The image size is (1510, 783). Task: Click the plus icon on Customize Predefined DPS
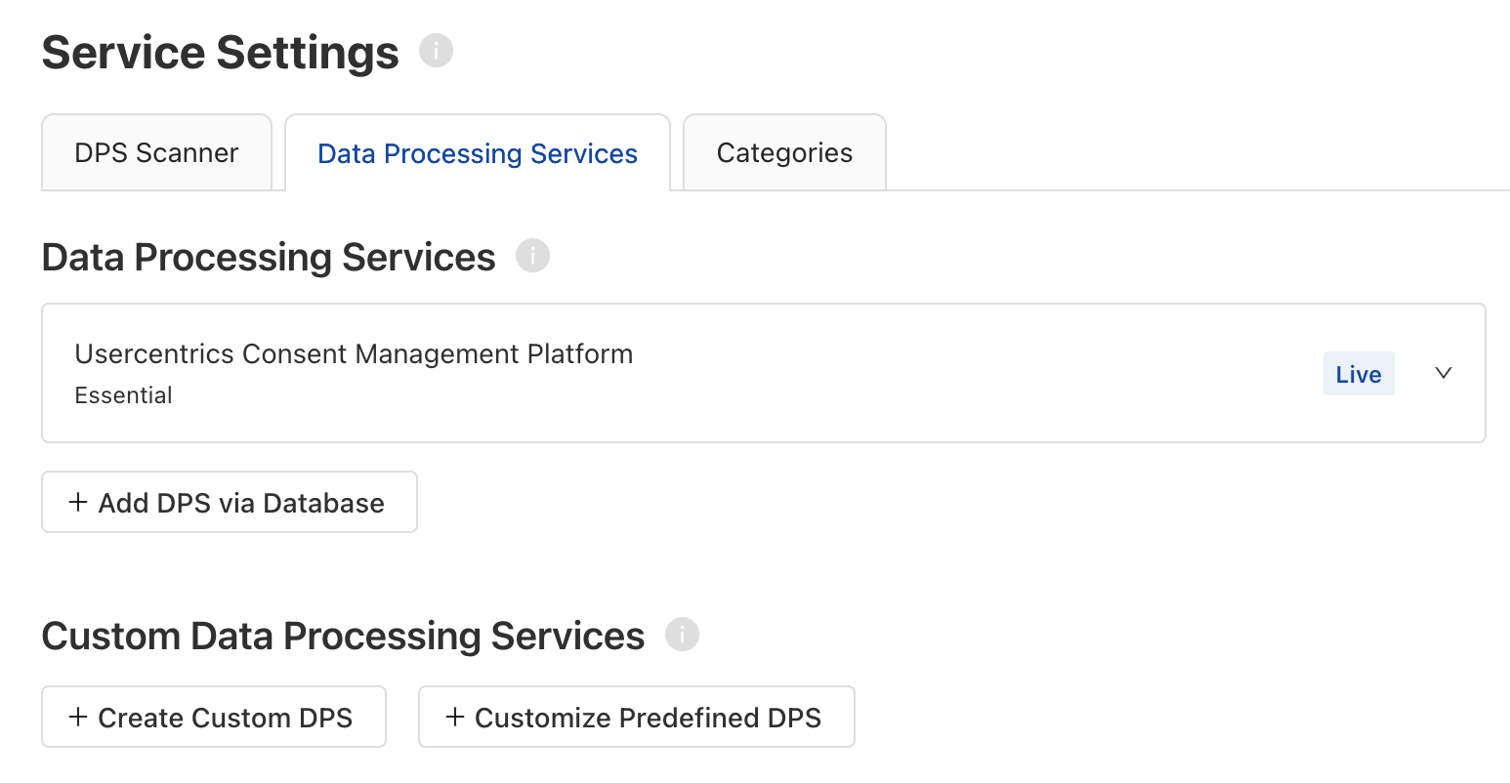453,717
